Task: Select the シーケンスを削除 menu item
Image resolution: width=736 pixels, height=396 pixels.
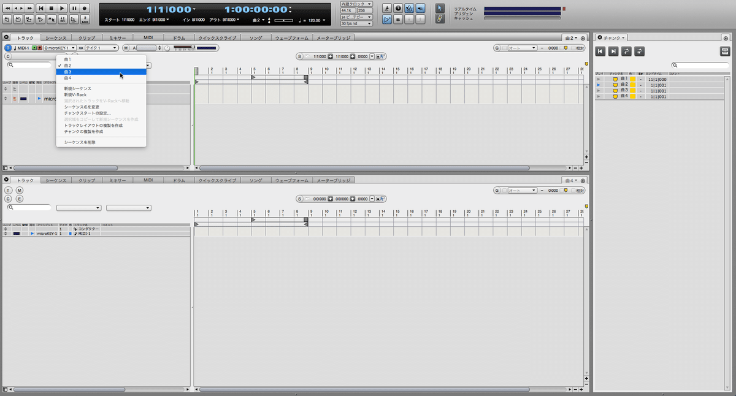Action: click(x=101, y=142)
